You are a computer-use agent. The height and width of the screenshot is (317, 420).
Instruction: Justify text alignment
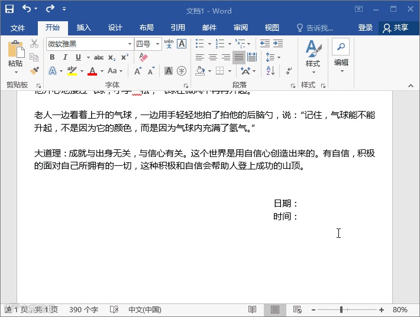coord(239,57)
